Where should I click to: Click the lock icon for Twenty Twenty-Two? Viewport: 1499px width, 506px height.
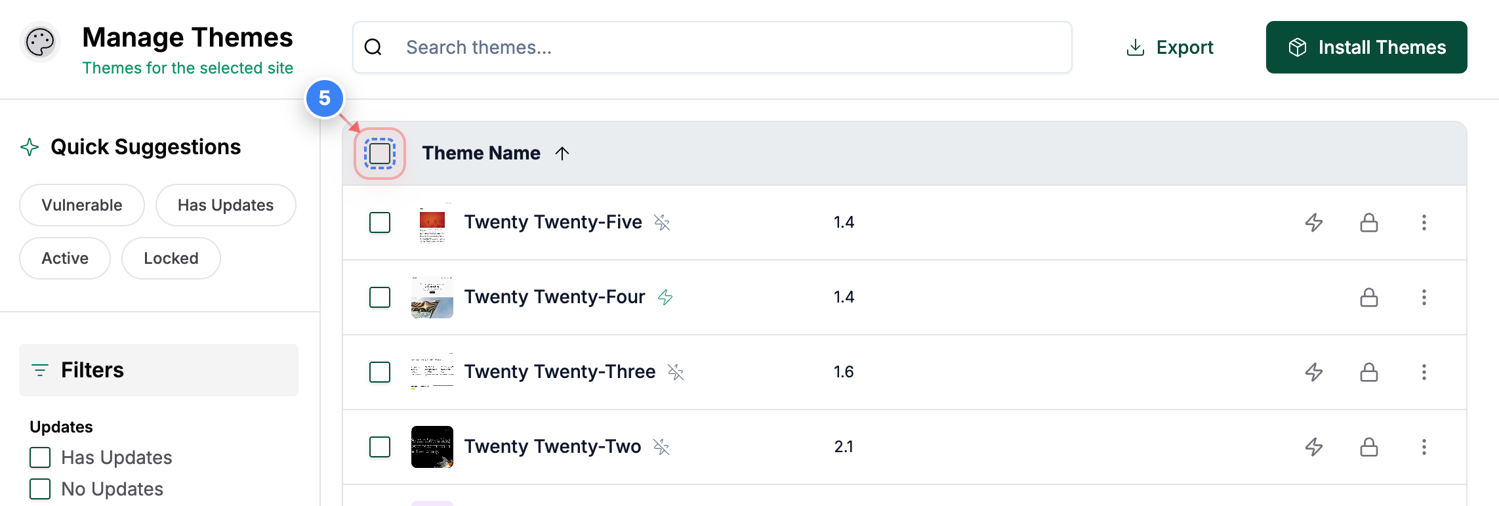[1370, 447]
